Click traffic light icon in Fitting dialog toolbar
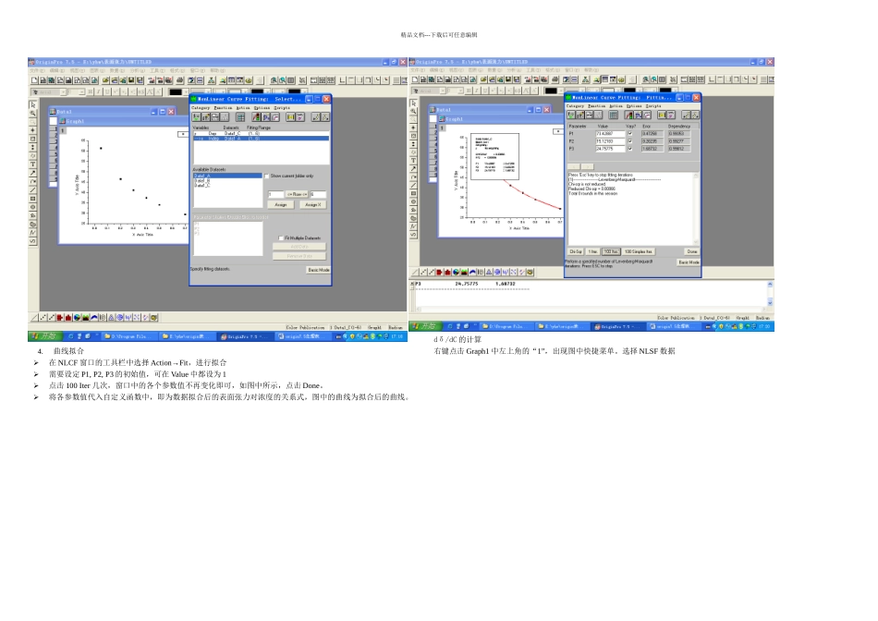 pyautogui.click(x=629, y=115)
